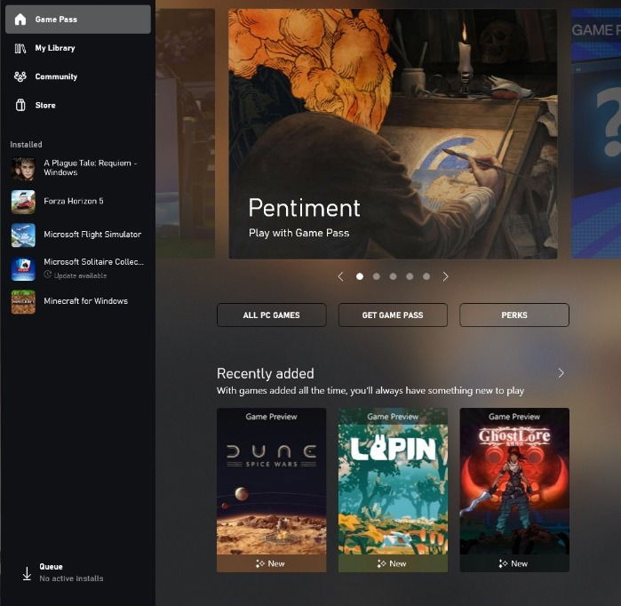This screenshot has width=621, height=606.
Task: Open the Store shopping bag icon
Action: pos(20,105)
